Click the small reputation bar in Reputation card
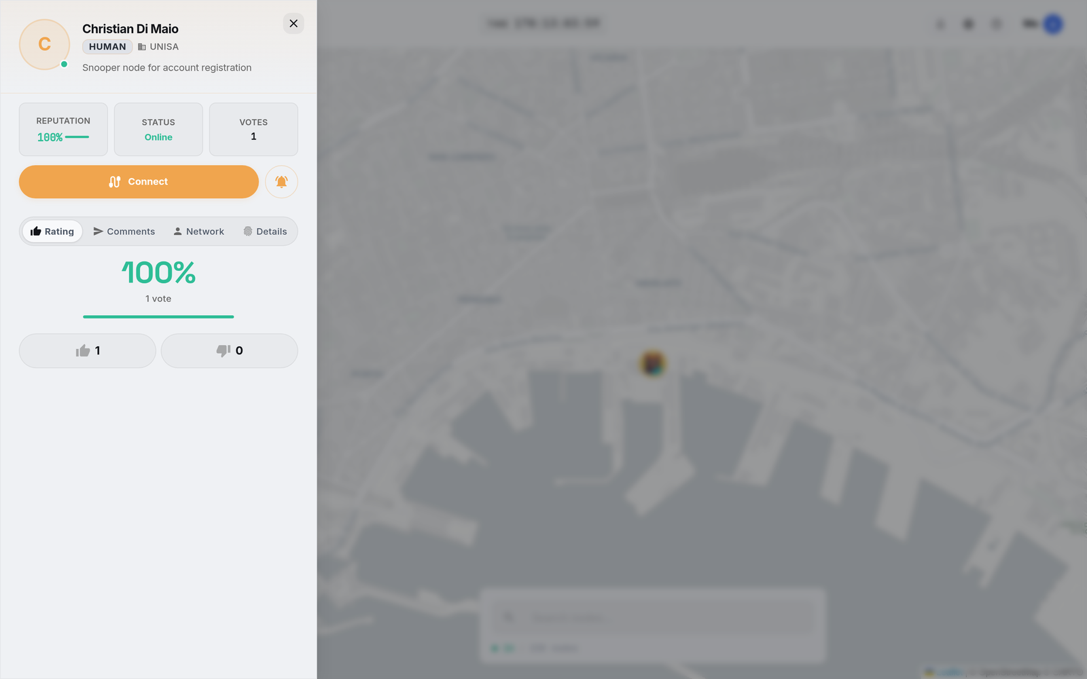Image resolution: width=1087 pixels, height=679 pixels. tap(77, 137)
